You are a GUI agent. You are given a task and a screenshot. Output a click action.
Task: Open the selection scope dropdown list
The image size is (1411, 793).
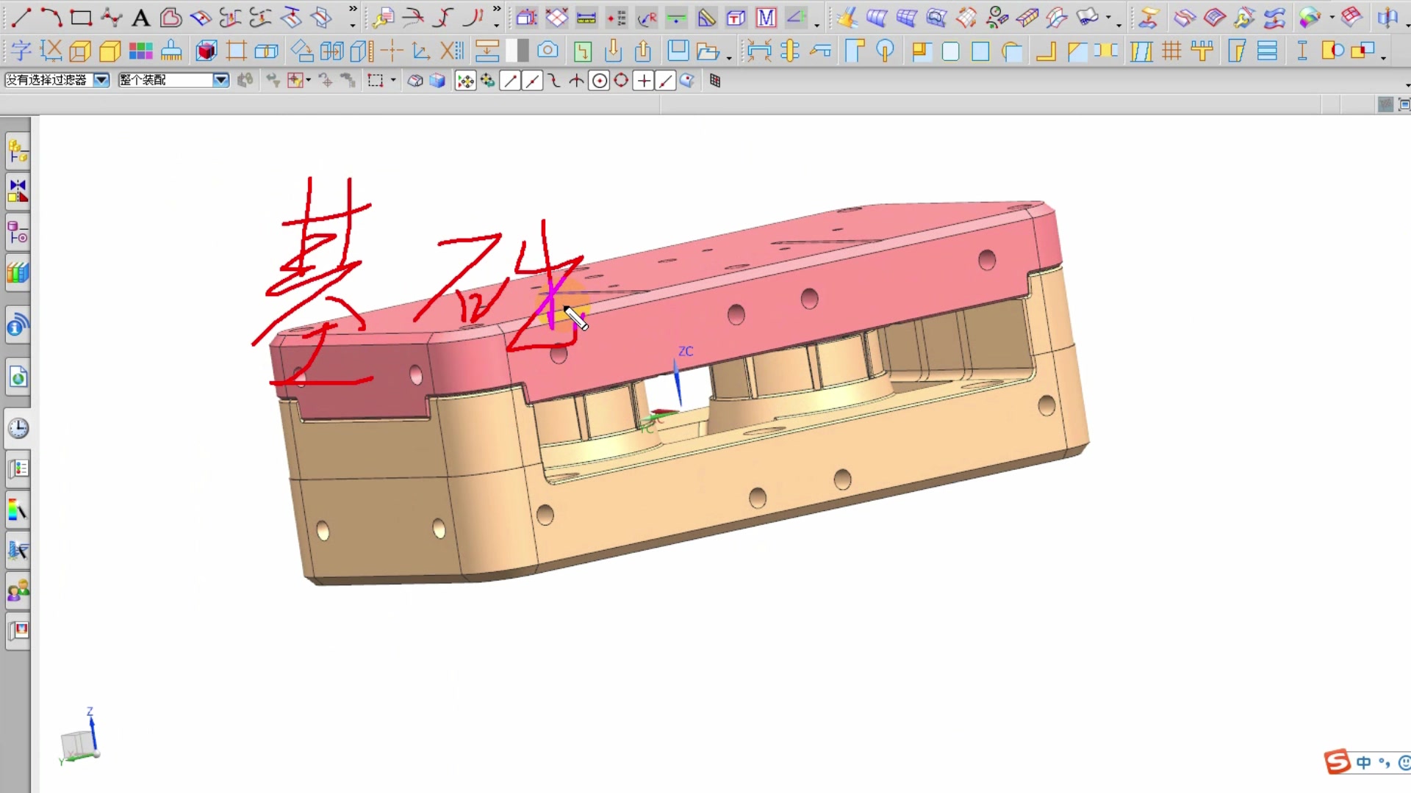click(220, 80)
